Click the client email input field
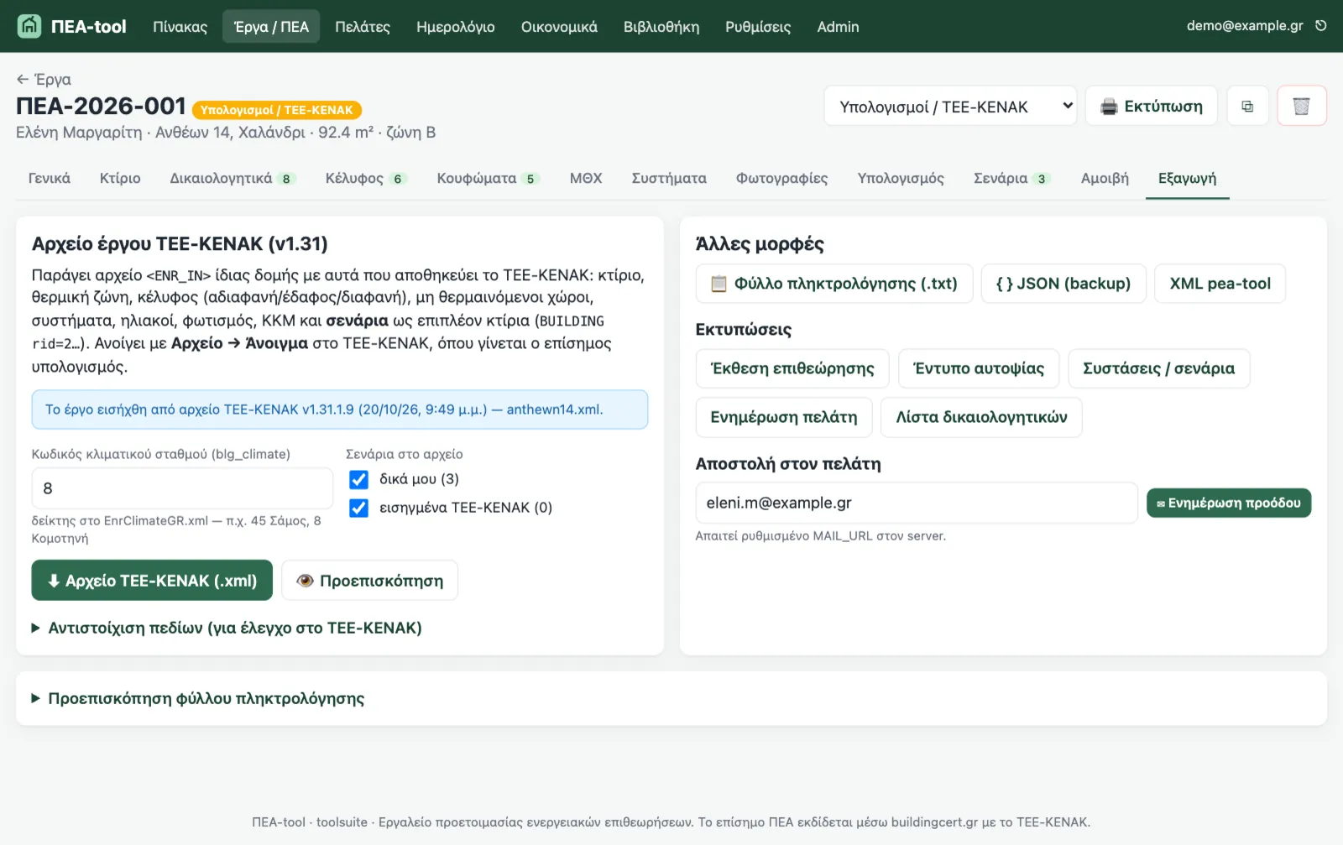This screenshot has width=1343, height=845. pyautogui.click(x=917, y=503)
